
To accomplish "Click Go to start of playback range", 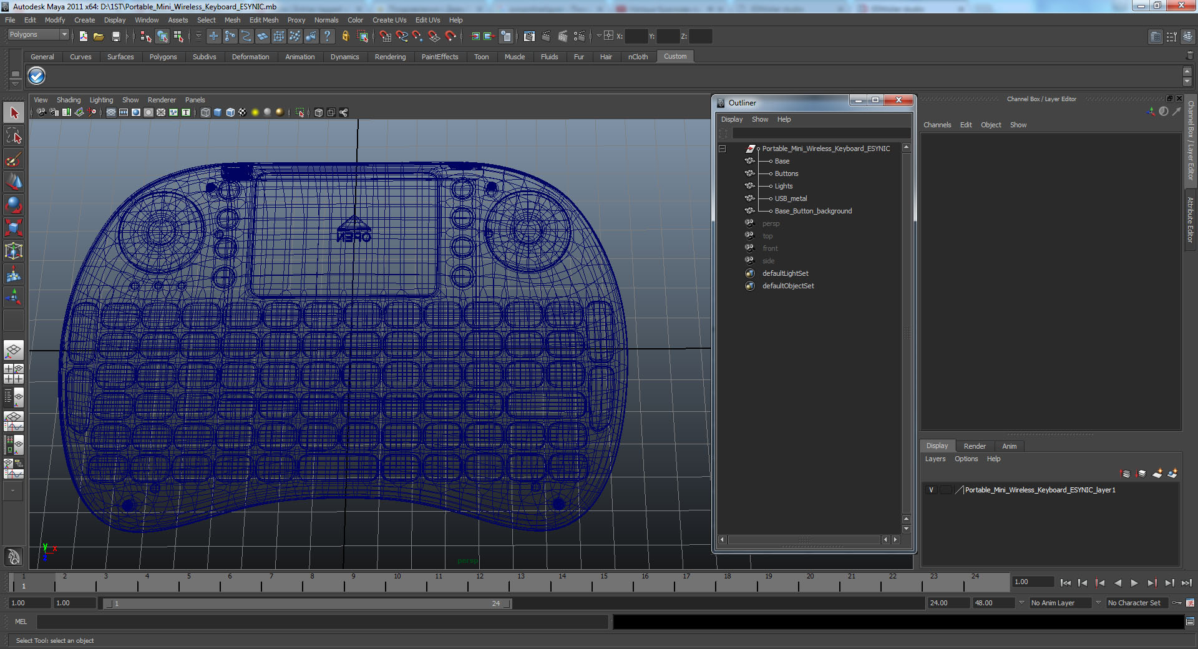I will [x=1065, y=583].
